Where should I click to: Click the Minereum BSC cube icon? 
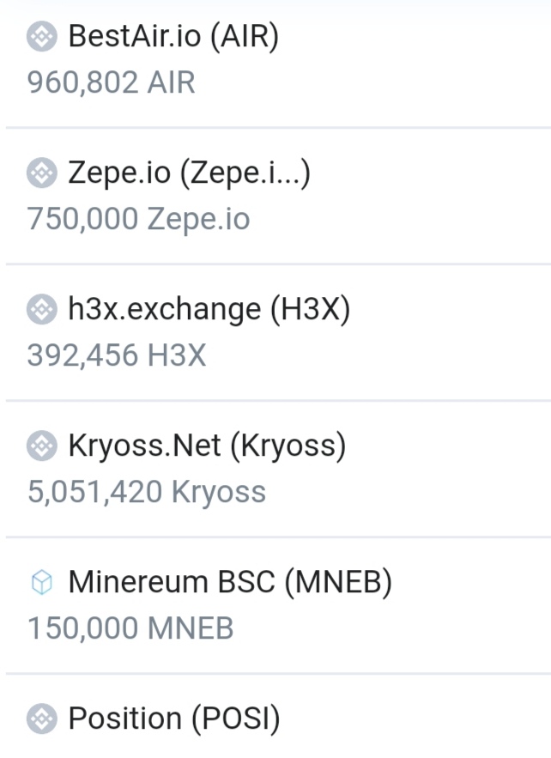click(41, 581)
